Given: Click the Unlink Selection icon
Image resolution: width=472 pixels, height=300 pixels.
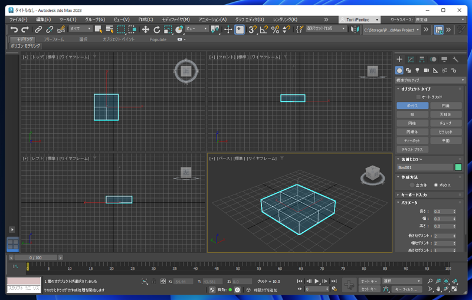Looking at the screenshot, I should tap(50, 29).
